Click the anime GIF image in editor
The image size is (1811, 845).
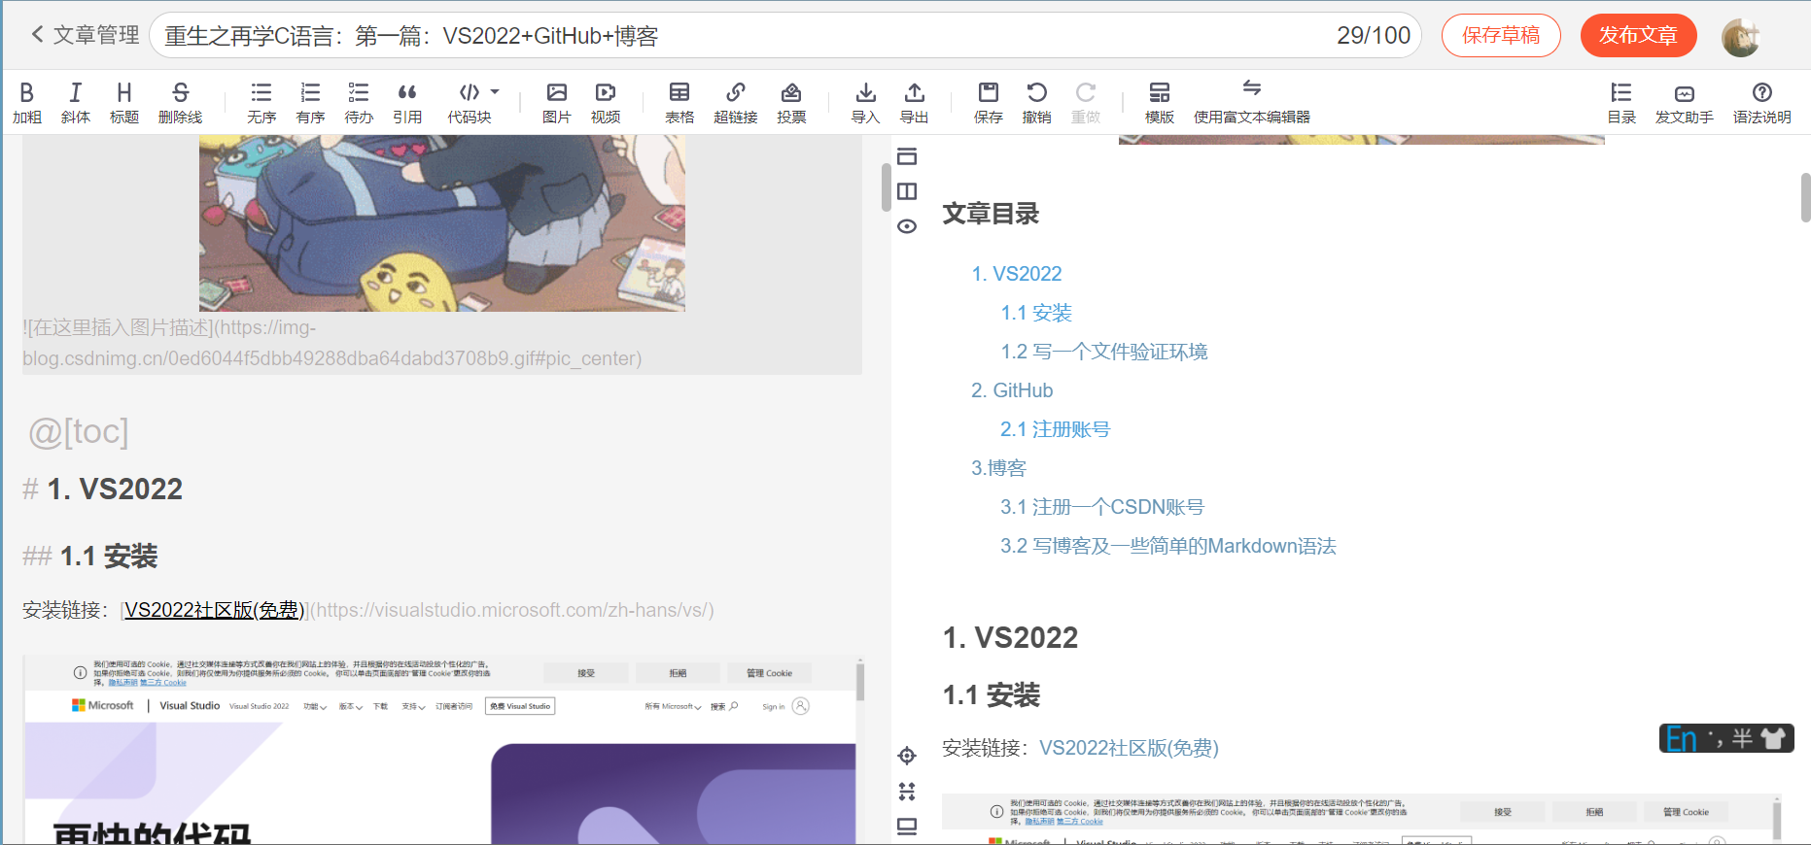(442, 223)
